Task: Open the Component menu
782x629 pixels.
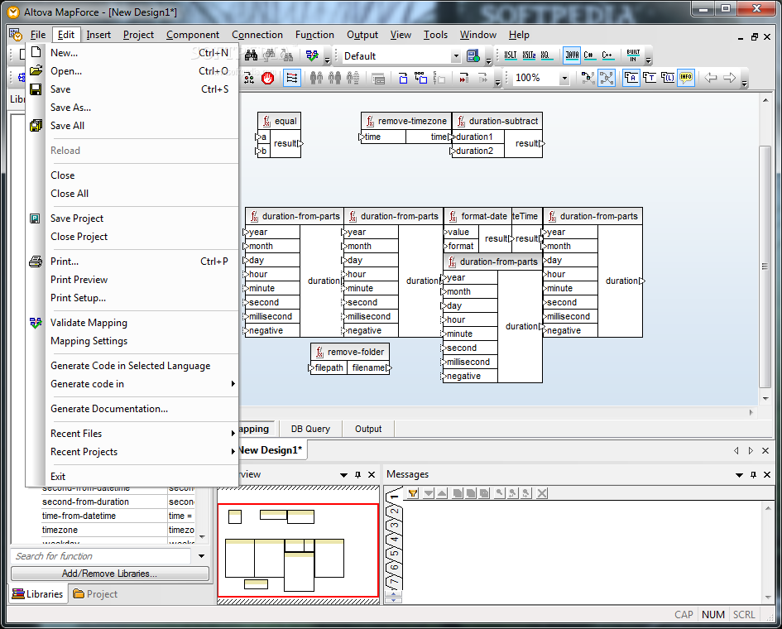Action: click(x=193, y=35)
